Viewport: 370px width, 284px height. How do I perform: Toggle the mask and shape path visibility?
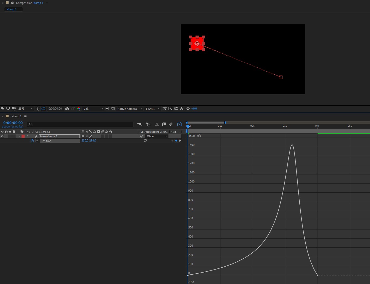click(x=43, y=109)
